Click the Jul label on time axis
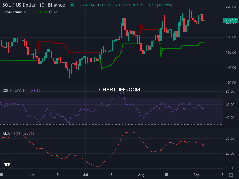 tap(86, 174)
